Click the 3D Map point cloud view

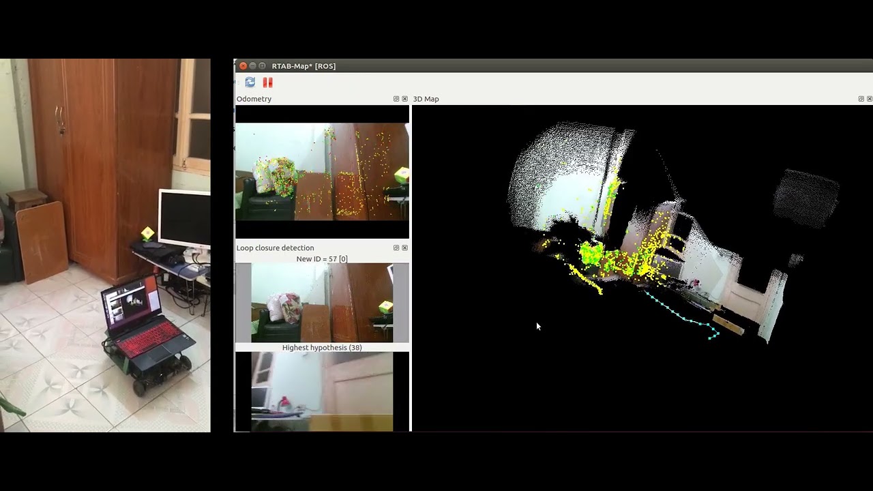pyautogui.click(x=642, y=268)
